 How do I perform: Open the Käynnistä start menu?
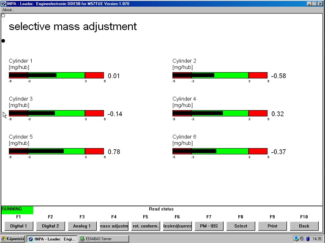click(x=13, y=239)
